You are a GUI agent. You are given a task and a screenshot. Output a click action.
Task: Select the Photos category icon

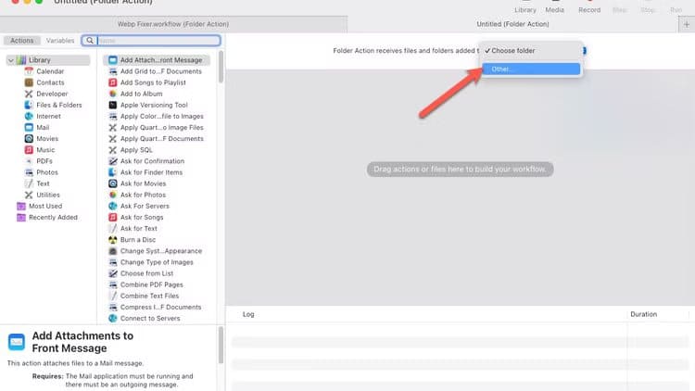(x=29, y=172)
